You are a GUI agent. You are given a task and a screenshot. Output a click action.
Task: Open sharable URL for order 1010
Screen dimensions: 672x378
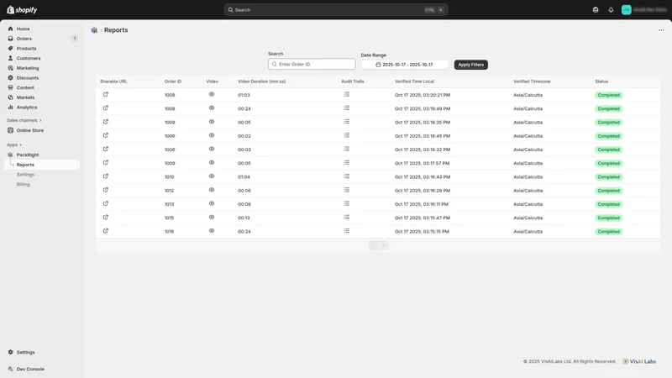[x=106, y=176]
